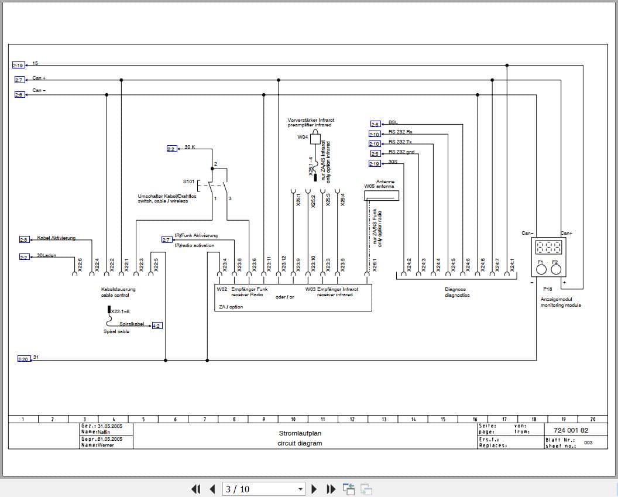The height and width of the screenshot is (497, 618).
Task: Follow the 2:7 reference beside IR/Funk Aktivierung
Action: point(167,239)
